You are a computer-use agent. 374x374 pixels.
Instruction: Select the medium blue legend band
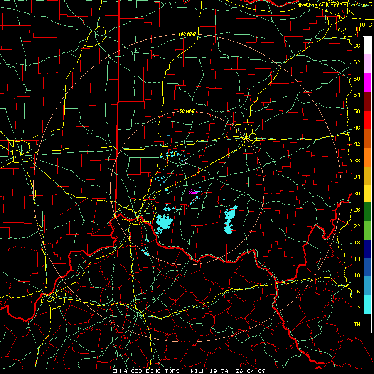(367, 267)
